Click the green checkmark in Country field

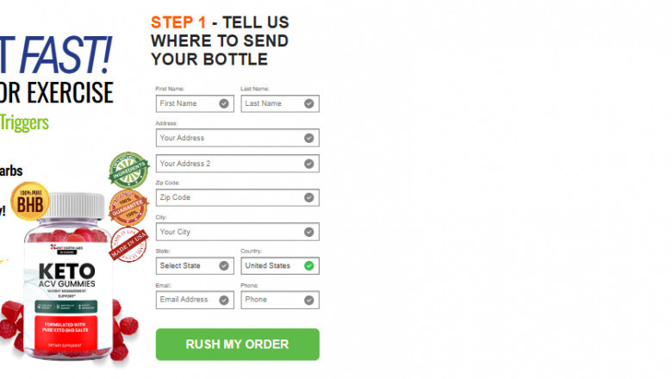(309, 266)
